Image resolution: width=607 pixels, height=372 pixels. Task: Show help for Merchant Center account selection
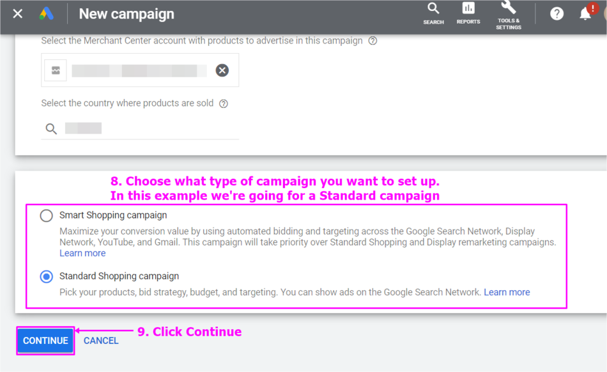pos(373,41)
